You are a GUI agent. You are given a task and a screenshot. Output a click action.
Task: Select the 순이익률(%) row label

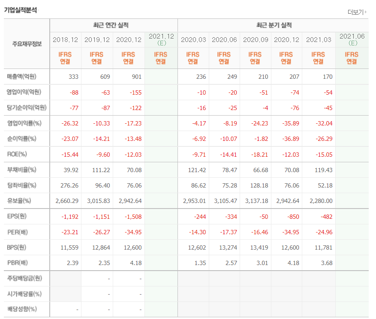(21, 139)
